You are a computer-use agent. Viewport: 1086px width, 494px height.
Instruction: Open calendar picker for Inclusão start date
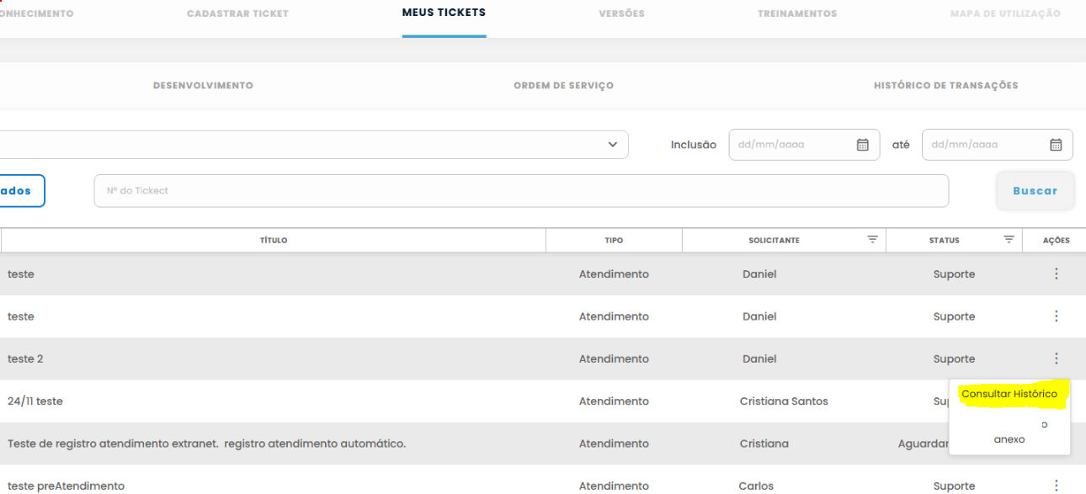[x=862, y=145]
